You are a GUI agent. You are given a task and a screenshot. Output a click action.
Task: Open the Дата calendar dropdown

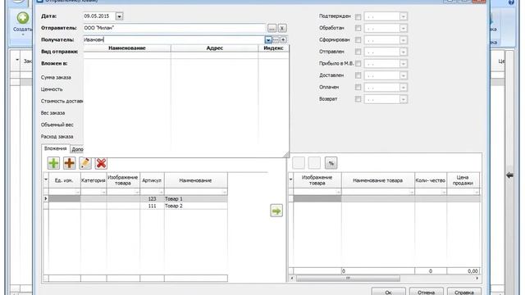tap(119, 16)
